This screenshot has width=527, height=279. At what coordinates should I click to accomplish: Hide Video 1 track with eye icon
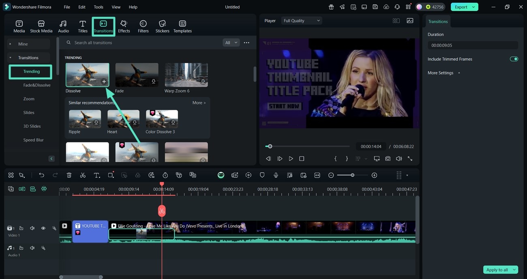point(43,228)
